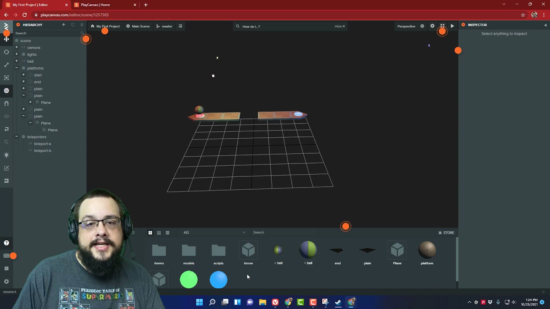Expand the end entity in hierarchy
The width and height of the screenshot is (550, 309).
[23, 82]
